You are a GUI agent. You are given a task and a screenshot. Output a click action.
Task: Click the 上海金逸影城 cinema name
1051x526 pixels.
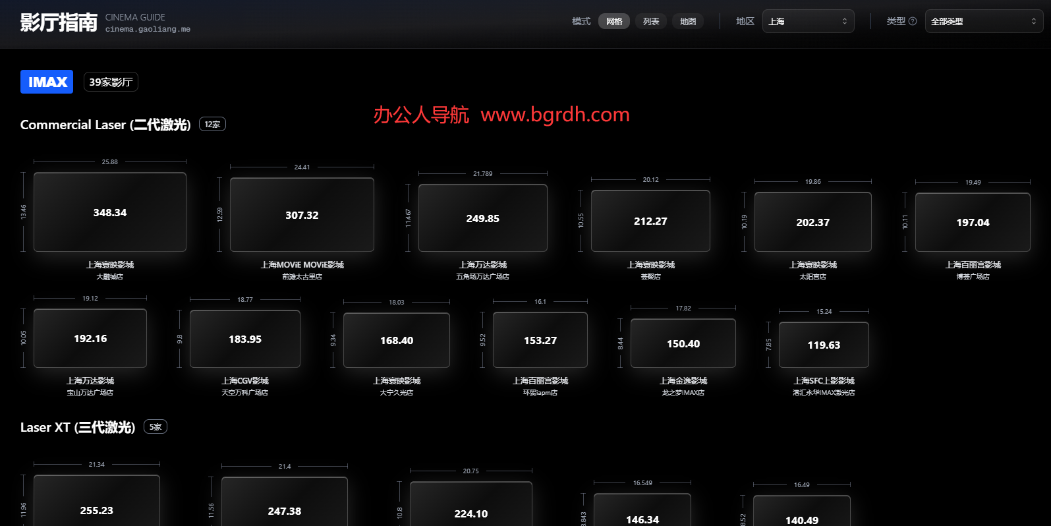pos(683,380)
